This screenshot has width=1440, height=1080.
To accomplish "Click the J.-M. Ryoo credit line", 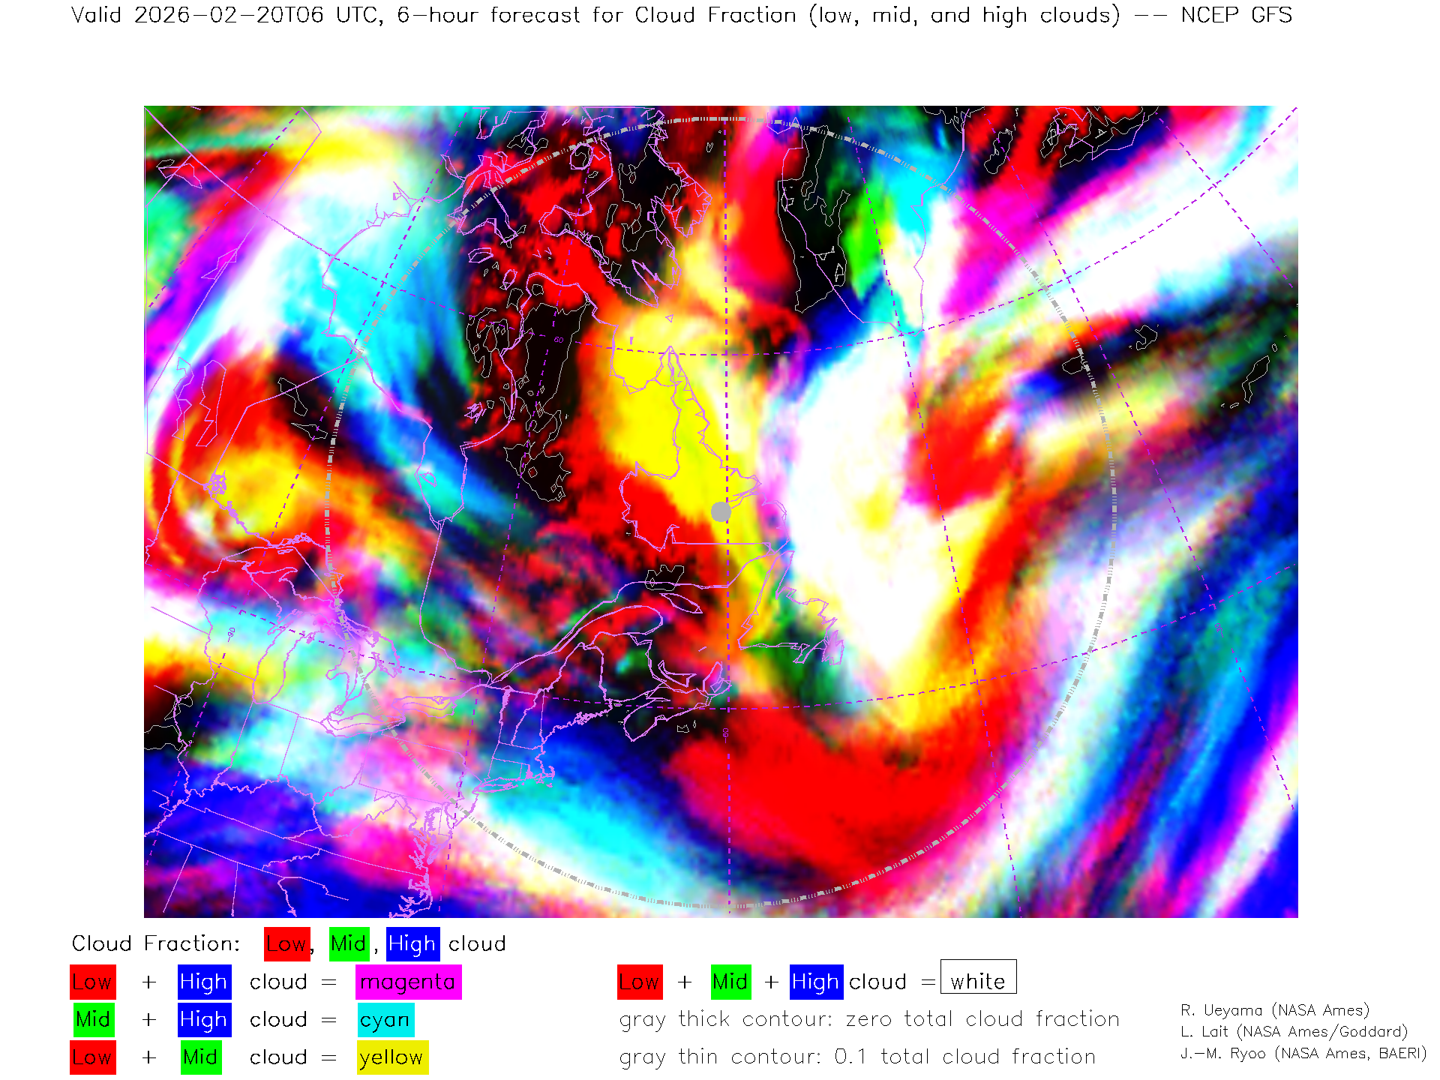I will [1303, 1054].
